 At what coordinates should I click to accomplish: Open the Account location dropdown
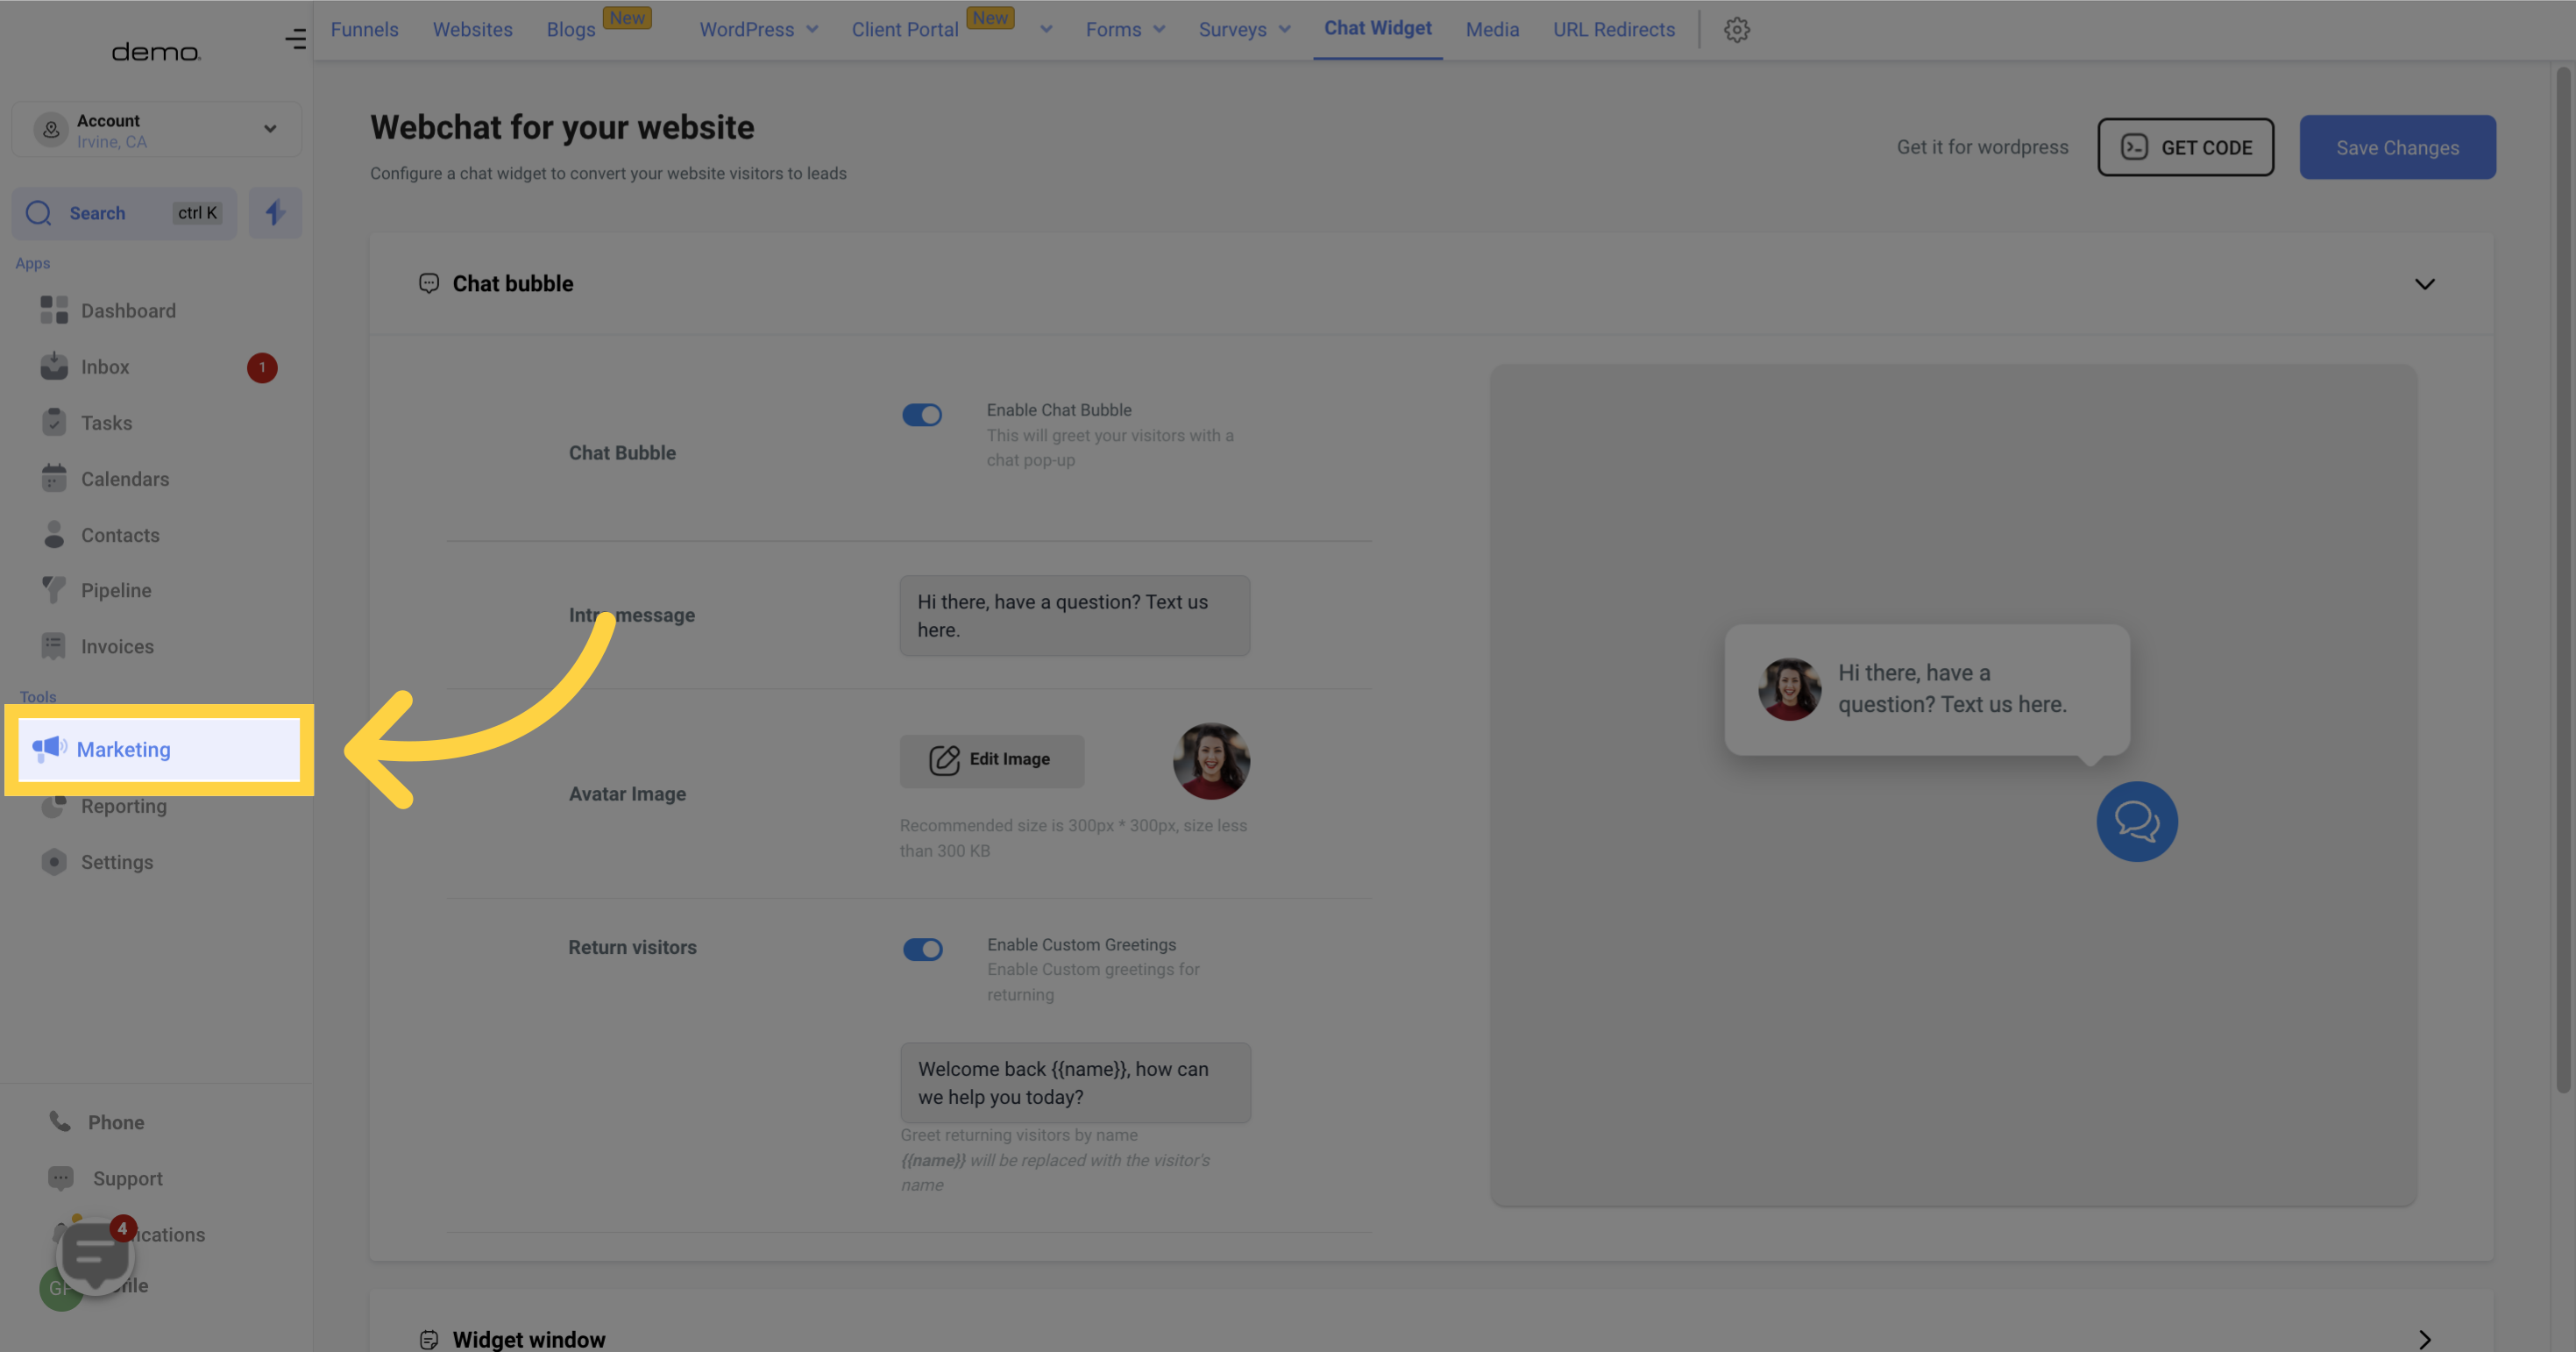pos(157,129)
